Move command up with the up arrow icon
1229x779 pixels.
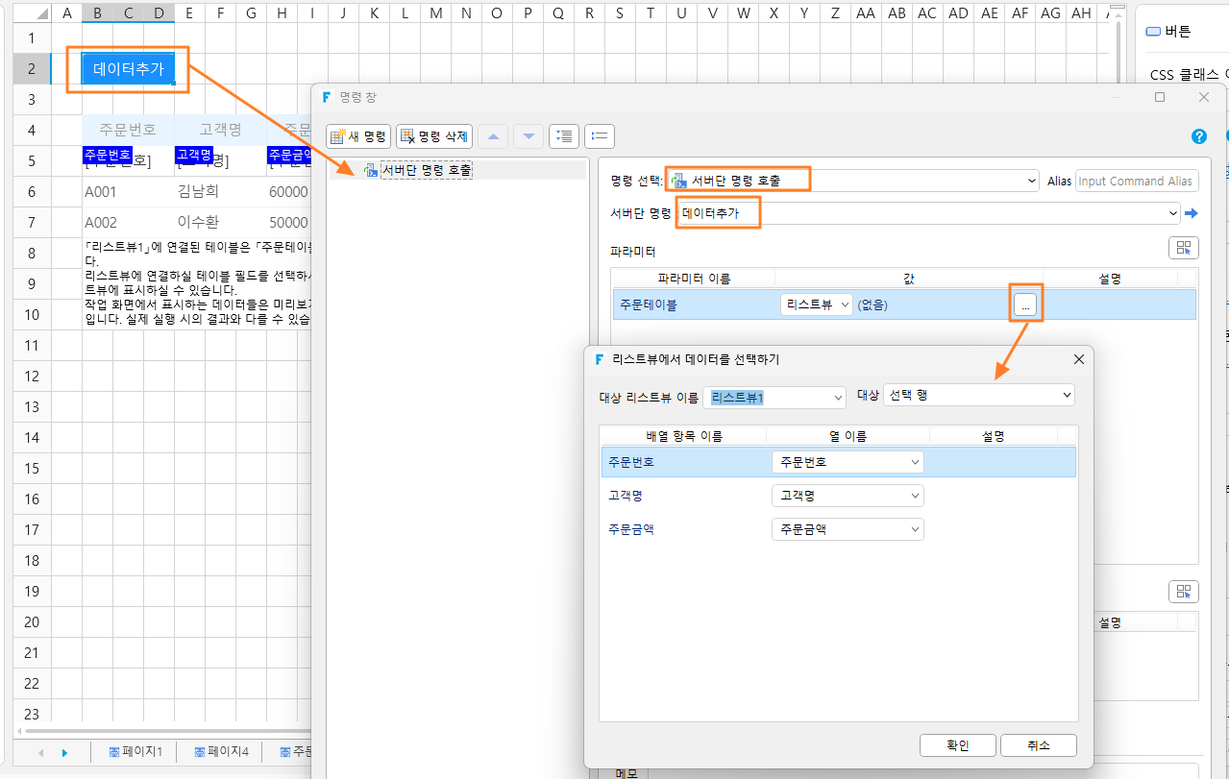494,136
